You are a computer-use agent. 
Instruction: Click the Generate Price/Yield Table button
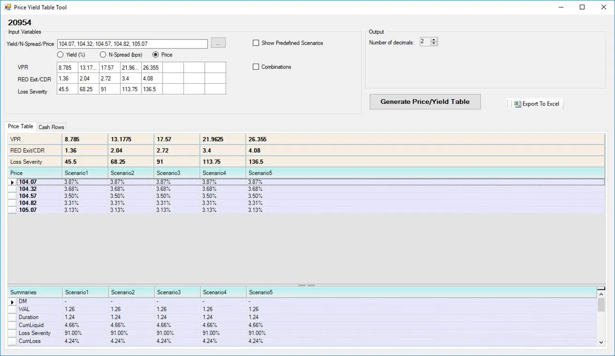[x=425, y=102]
